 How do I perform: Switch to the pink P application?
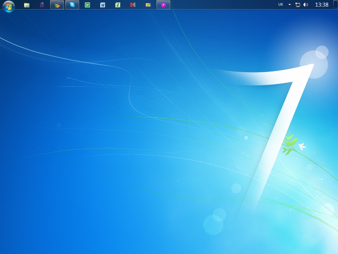pos(163,5)
